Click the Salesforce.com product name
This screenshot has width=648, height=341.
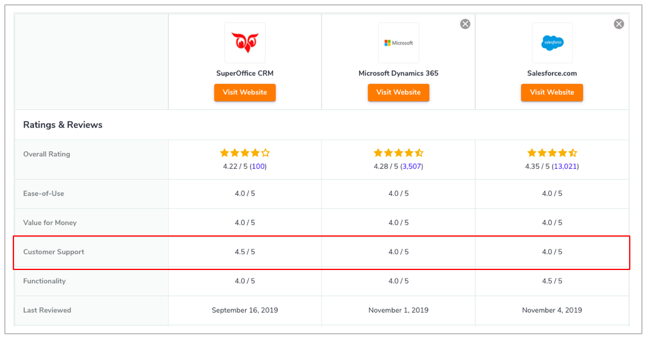tap(552, 73)
